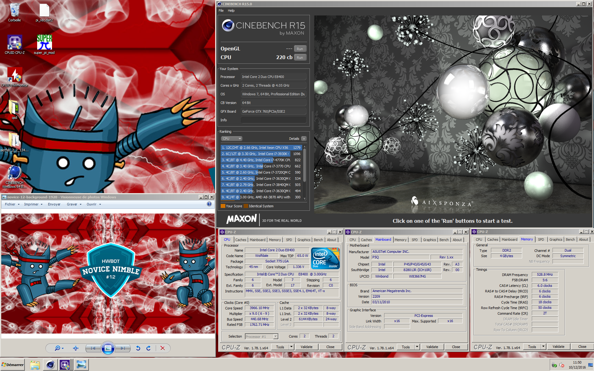Launch CPUID HWMonitor from the desktop
This screenshot has width=594, height=371.
click(15, 77)
